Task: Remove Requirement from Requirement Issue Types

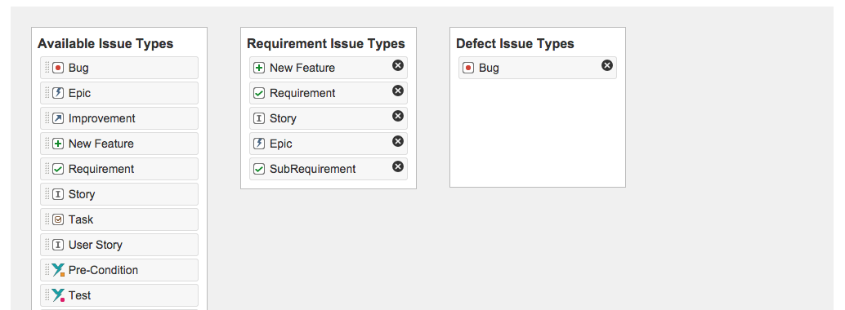Action: pyautogui.click(x=398, y=91)
